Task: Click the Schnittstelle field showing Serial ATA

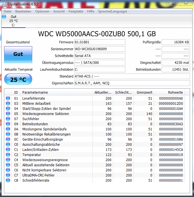Action: 100,56
